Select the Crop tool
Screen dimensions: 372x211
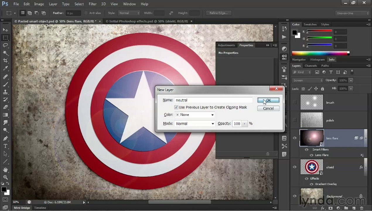pyautogui.click(x=5, y=61)
